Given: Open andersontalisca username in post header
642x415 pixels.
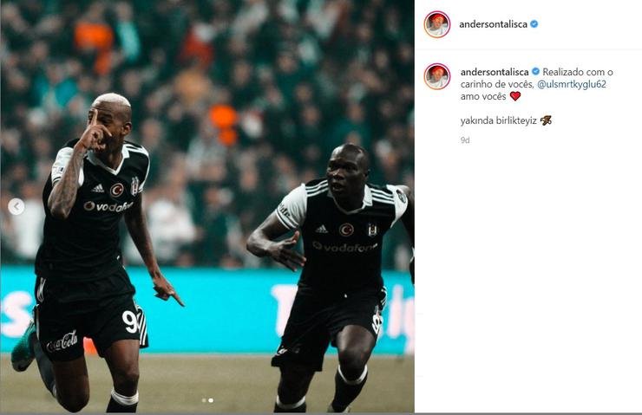Looking at the screenshot, I should pos(493,24).
